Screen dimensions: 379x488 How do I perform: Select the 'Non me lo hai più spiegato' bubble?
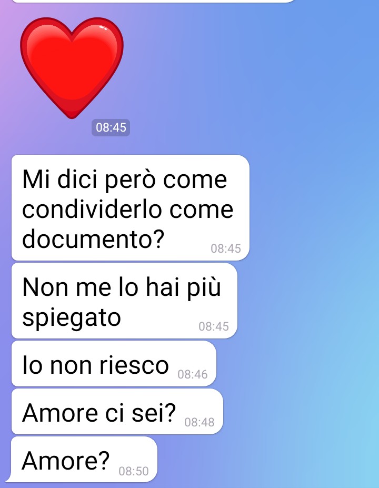(124, 301)
